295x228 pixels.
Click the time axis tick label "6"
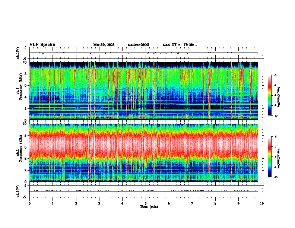point(169,203)
